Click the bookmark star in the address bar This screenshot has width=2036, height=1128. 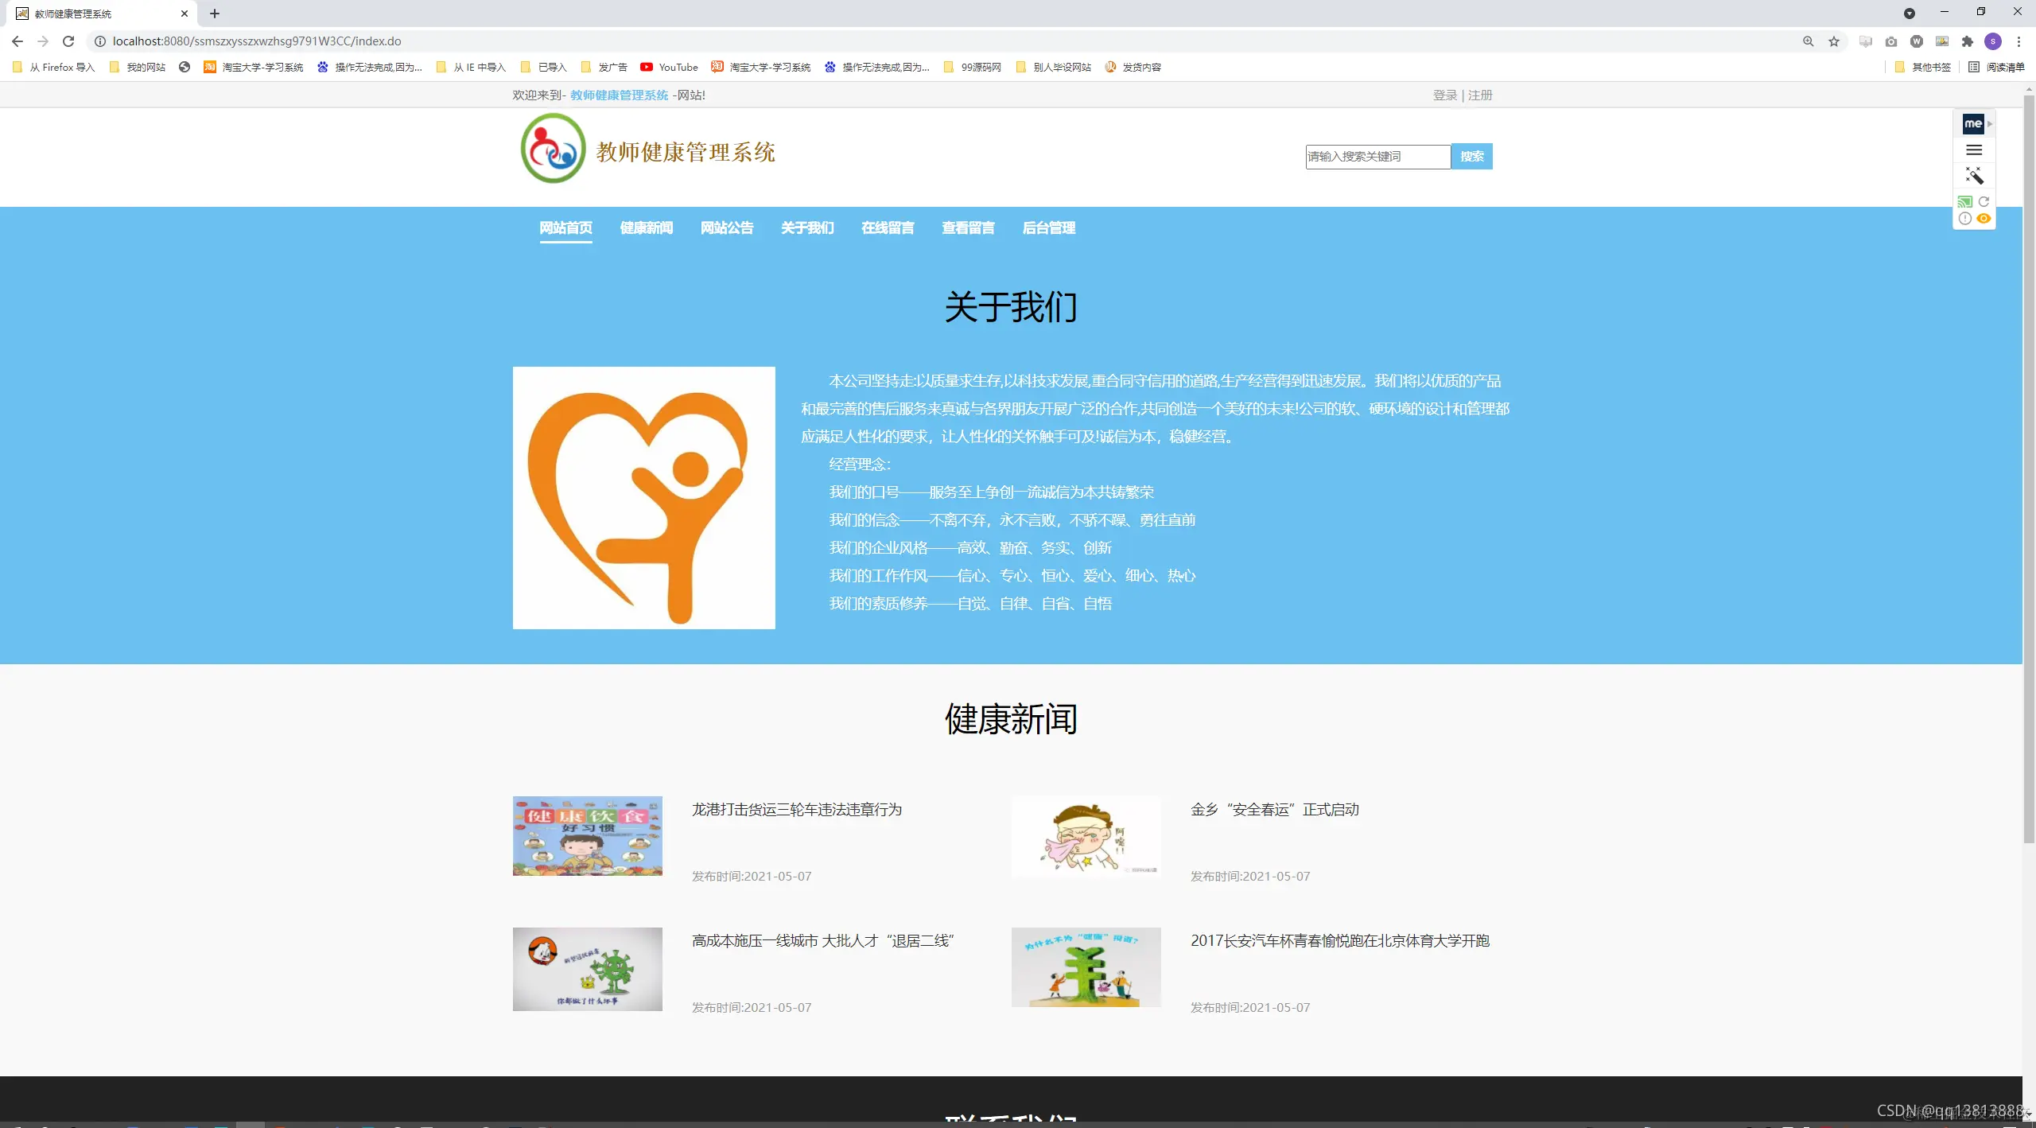[x=1834, y=41]
